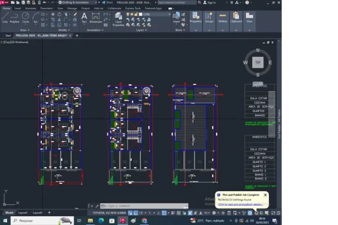Expand the COTA layer dropdown
The image size is (338, 225).
(x=169, y=14)
